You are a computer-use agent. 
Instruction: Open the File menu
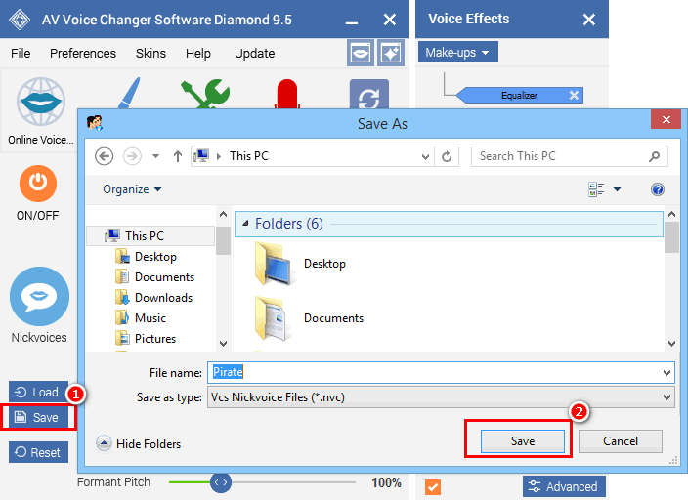(x=21, y=54)
